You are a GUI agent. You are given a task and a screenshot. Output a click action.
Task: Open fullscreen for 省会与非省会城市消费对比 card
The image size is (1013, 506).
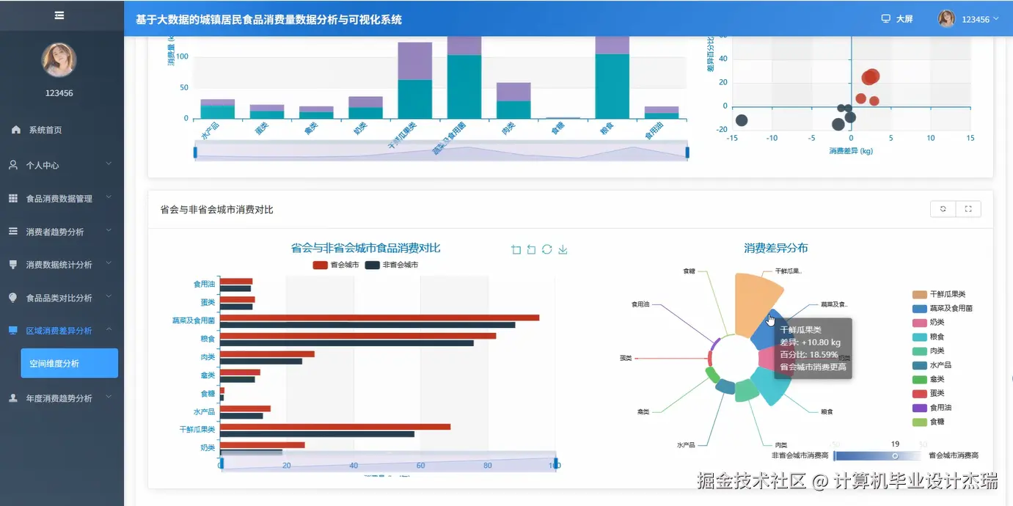[x=968, y=209]
